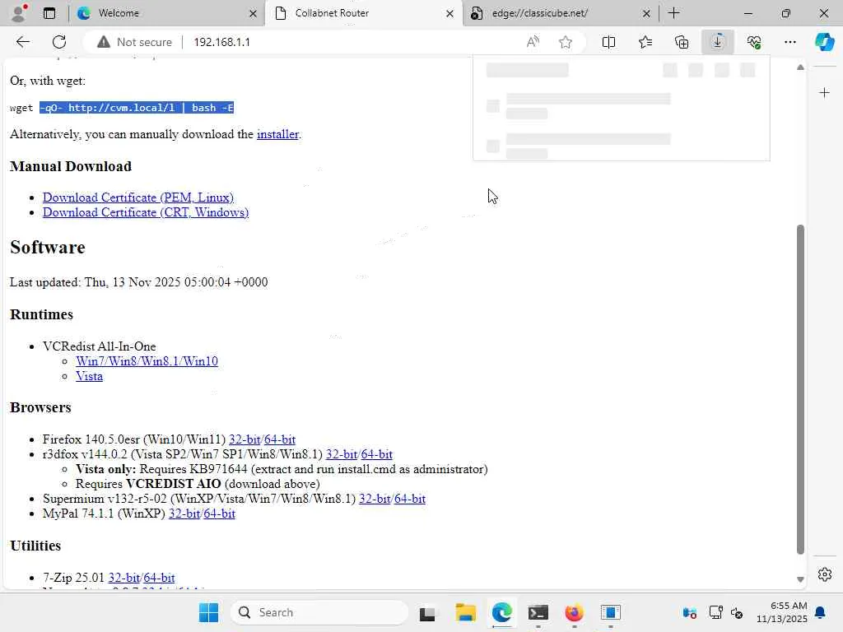Add this page to favorites star
Screen dimensions: 843x632
pyautogui.click(x=565, y=42)
